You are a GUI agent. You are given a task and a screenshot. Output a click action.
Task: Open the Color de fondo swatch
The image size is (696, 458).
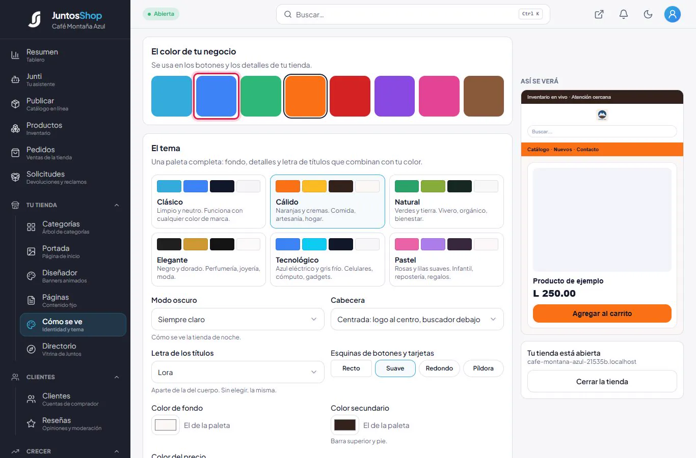coord(166,425)
